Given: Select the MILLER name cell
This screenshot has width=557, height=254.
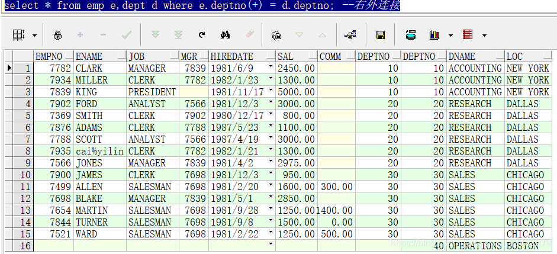Looking at the screenshot, I should pos(100,80).
